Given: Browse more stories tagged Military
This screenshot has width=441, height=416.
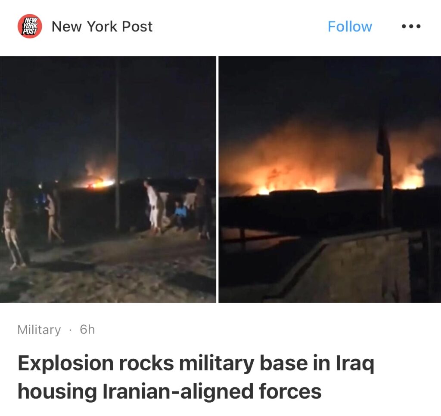Looking at the screenshot, I should (x=39, y=330).
